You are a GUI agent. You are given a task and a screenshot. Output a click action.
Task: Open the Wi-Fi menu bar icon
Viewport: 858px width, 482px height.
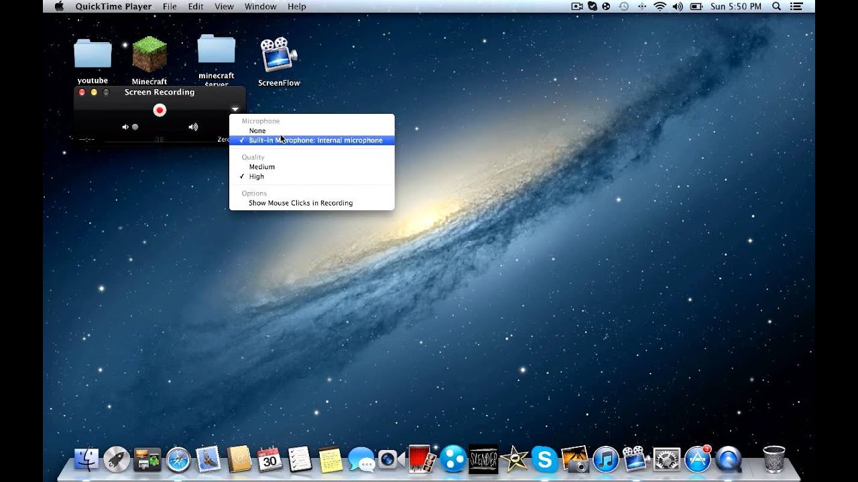click(660, 7)
